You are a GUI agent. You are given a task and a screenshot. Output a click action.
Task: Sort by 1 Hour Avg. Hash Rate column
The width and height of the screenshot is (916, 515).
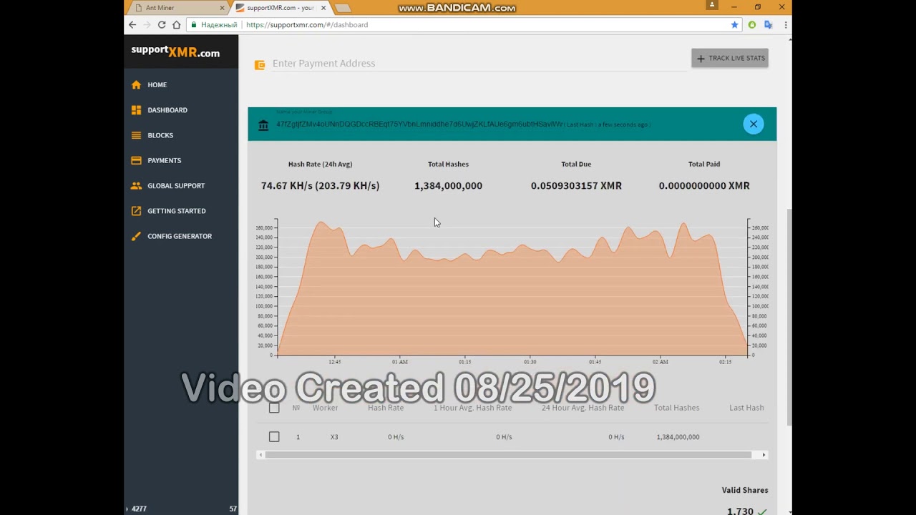(472, 408)
